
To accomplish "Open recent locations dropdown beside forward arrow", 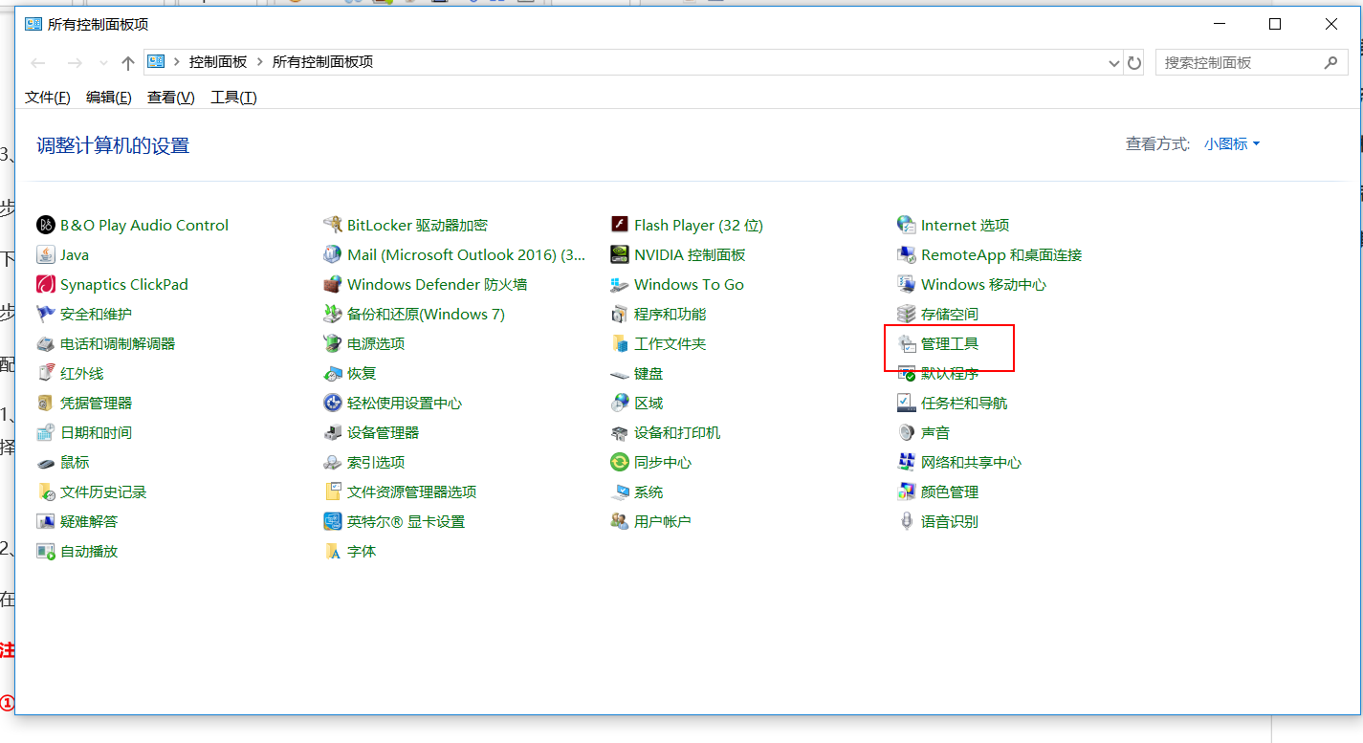I will (103, 63).
